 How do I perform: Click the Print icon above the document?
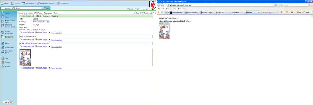point(151,13)
